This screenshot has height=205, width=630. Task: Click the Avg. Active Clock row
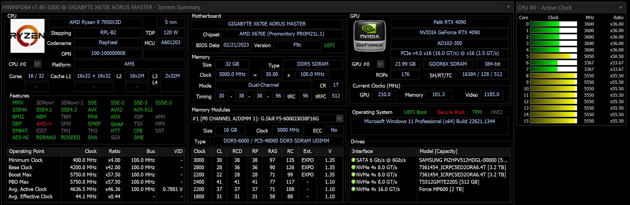95,189
